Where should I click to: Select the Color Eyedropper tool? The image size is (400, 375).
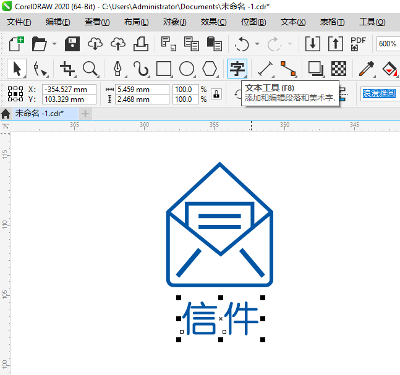tap(367, 69)
